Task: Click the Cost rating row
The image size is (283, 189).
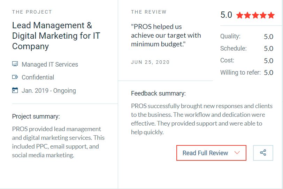Action: [x=247, y=61]
